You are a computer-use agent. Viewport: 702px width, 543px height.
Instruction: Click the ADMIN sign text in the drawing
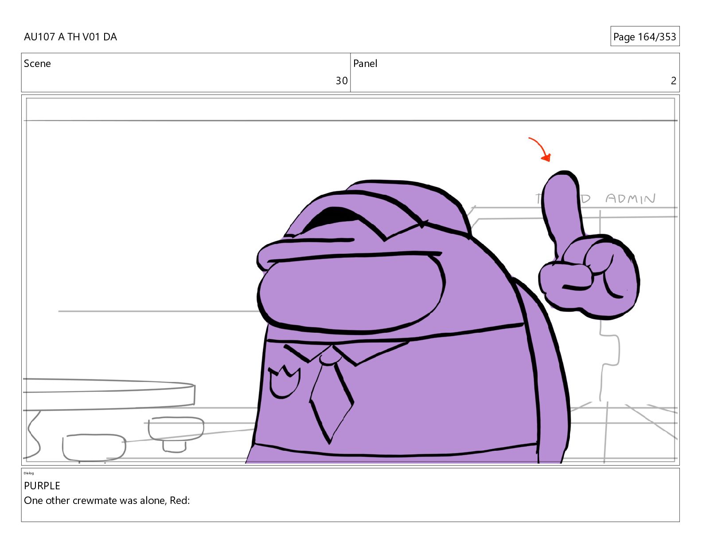pos(630,198)
